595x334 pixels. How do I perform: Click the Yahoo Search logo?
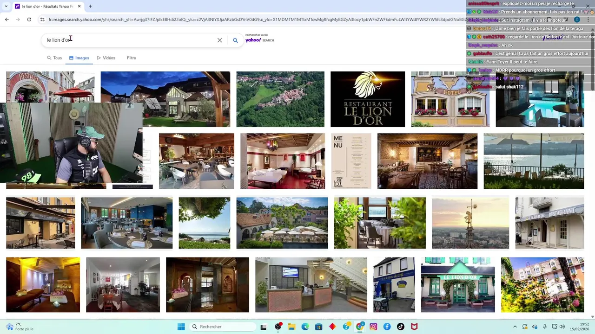click(x=260, y=40)
